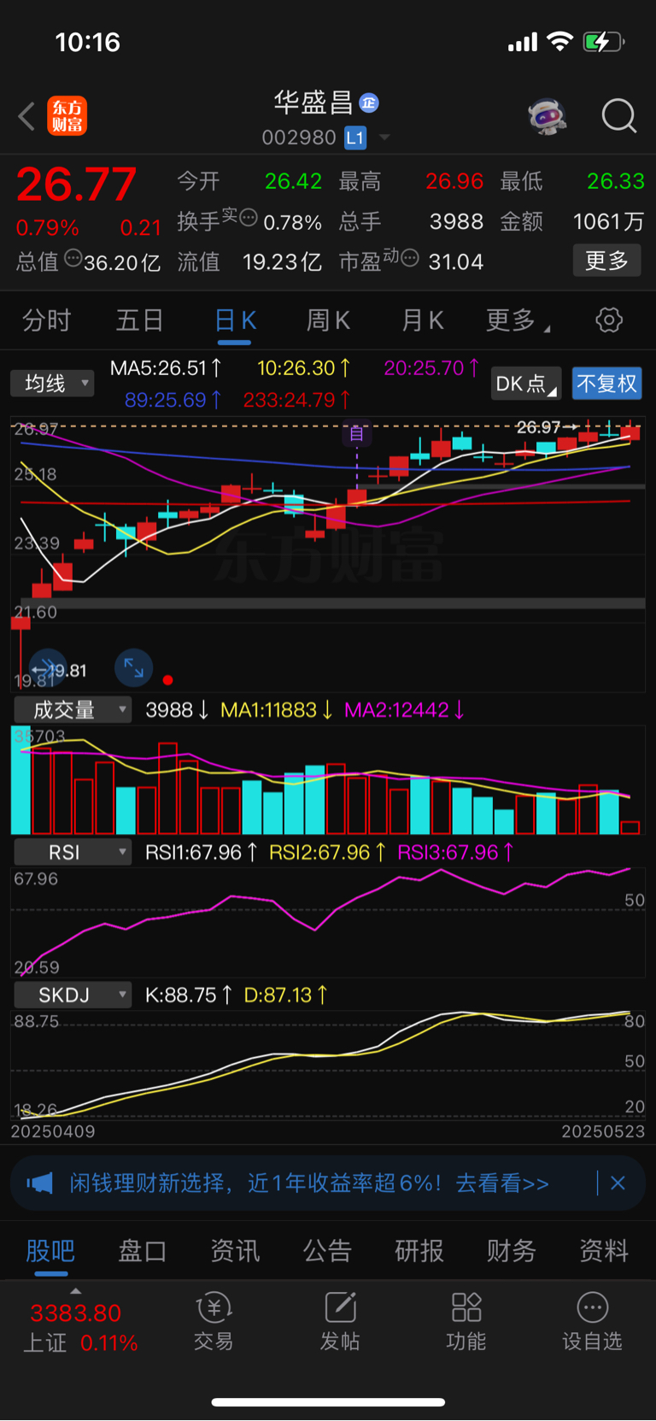Tap the info icon beside 总值
Image resolution: width=656 pixels, height=1421 pixels.
click(73, 257)
